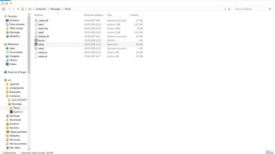Select the layout BIN file icon
The image size is (275, 154).
click(36, 40)
